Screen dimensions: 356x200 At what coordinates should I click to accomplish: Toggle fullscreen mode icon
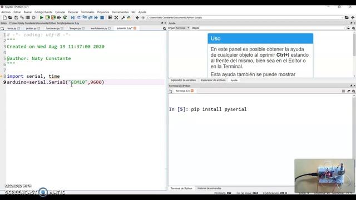coord(116,17)
